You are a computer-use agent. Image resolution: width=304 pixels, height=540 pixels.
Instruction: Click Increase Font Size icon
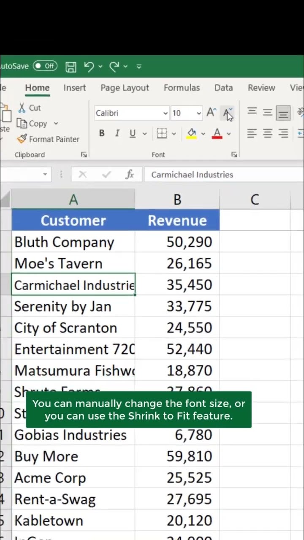point(212,113)
